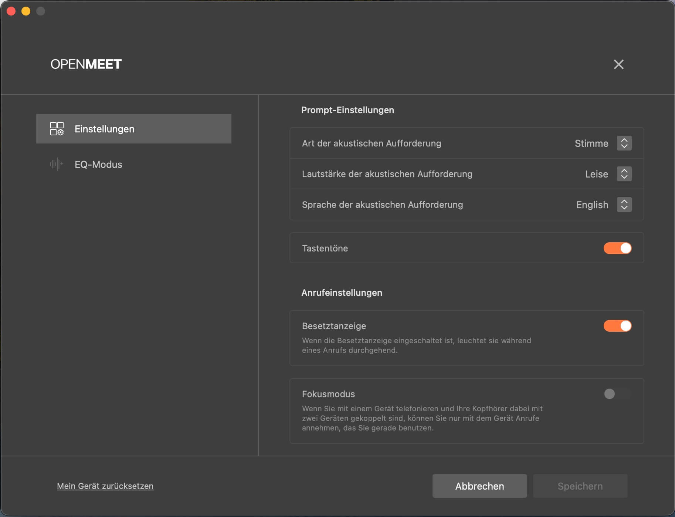Open Sprache der akustischen Aufforderung dropdown

point(624,205)
